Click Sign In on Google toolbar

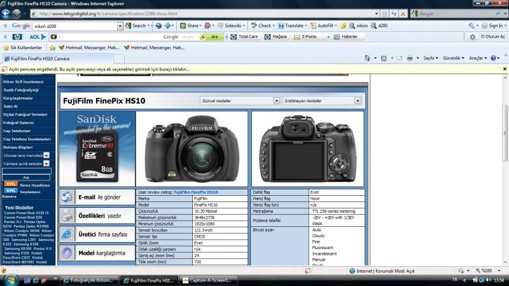coord(492,25)
